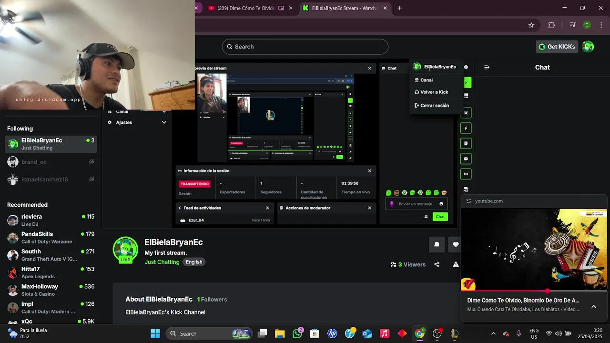The width and height of the screenshot is (610, 343).
Task: Open the Chrome extensions puzzle icon
Action: coord(552,25)
